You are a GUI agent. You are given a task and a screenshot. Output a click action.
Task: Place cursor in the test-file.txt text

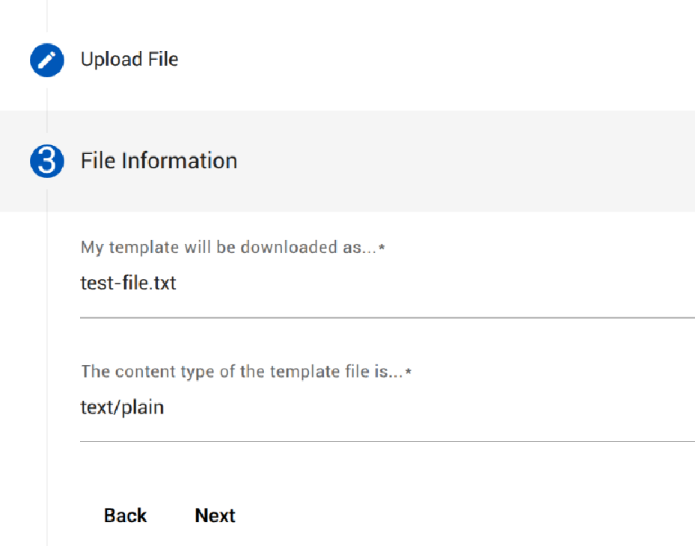tap(128, 284)
